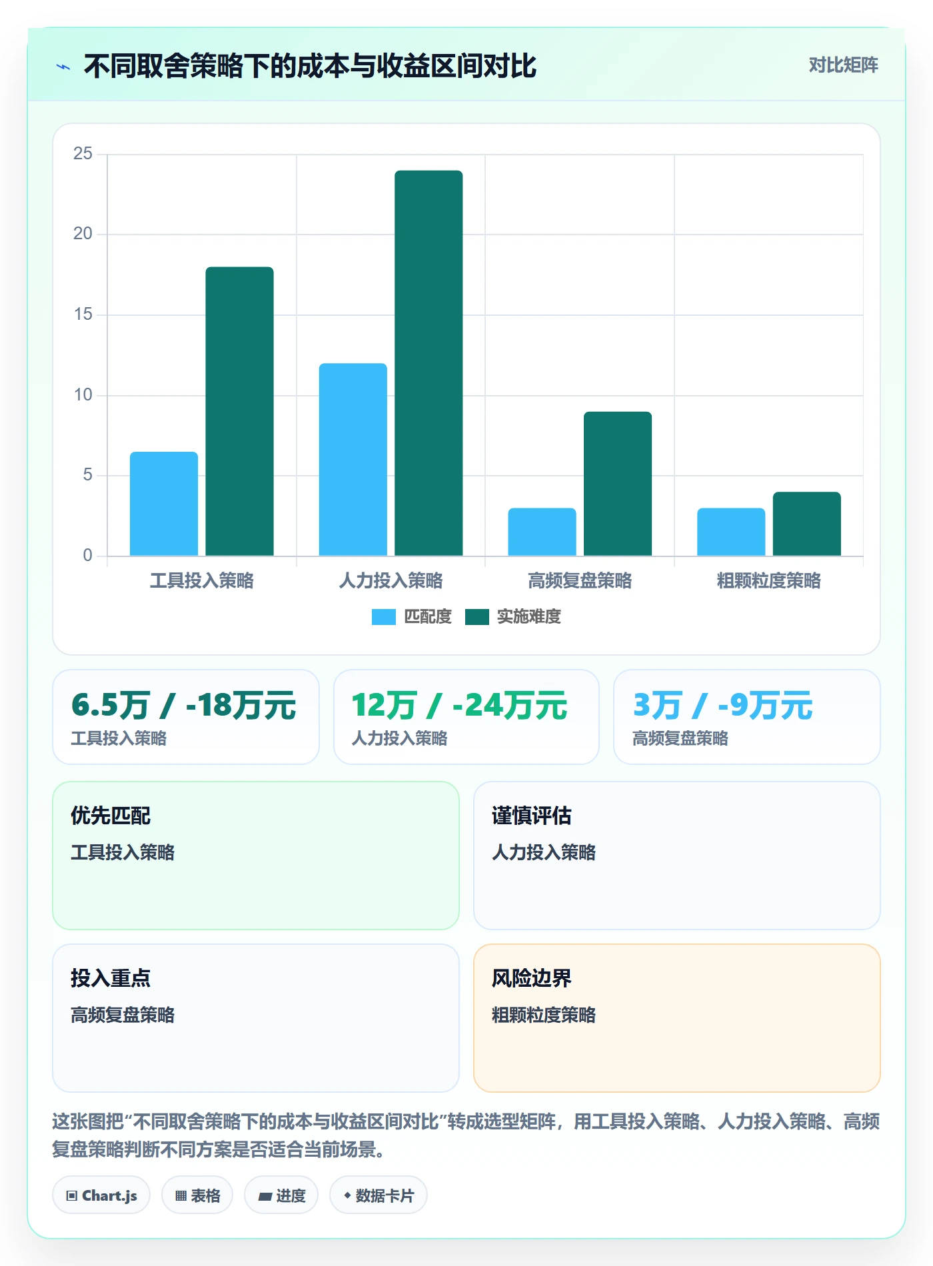Screen dimensions: 933x1266
Task: Click the 粗颗粒度策略 x-axis label
Action: click(769, 581)
